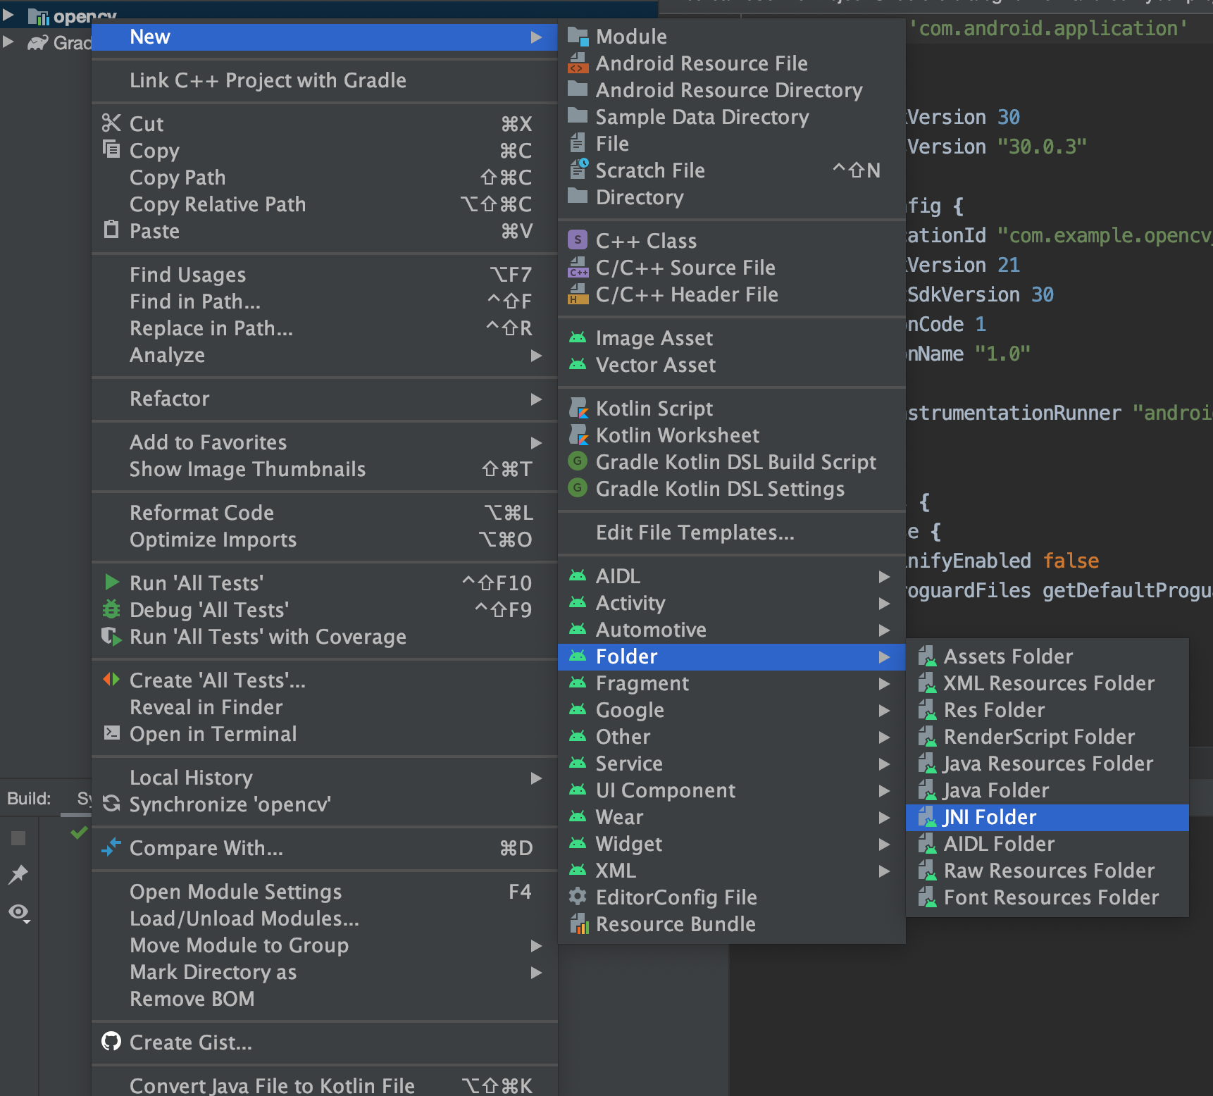
Task: Click the "30.0.3" version string in editor
Action: click(1042, 147)
